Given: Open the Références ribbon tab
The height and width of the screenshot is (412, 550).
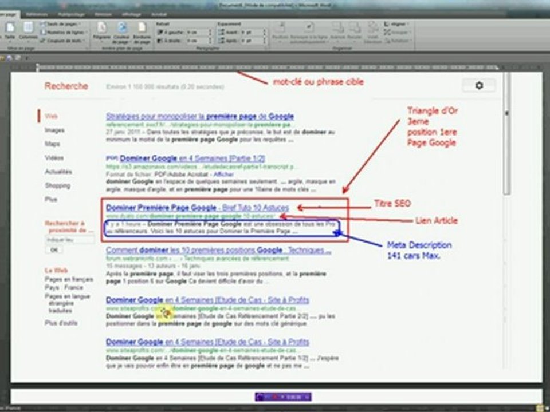Looking at the screenshot, I should point(37,15).
